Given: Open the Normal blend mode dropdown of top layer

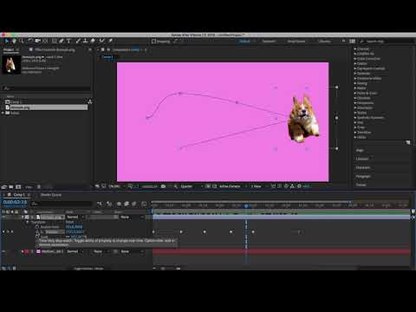Looking at the screenshot, I should pyautogui.click(x=75, y=217).
